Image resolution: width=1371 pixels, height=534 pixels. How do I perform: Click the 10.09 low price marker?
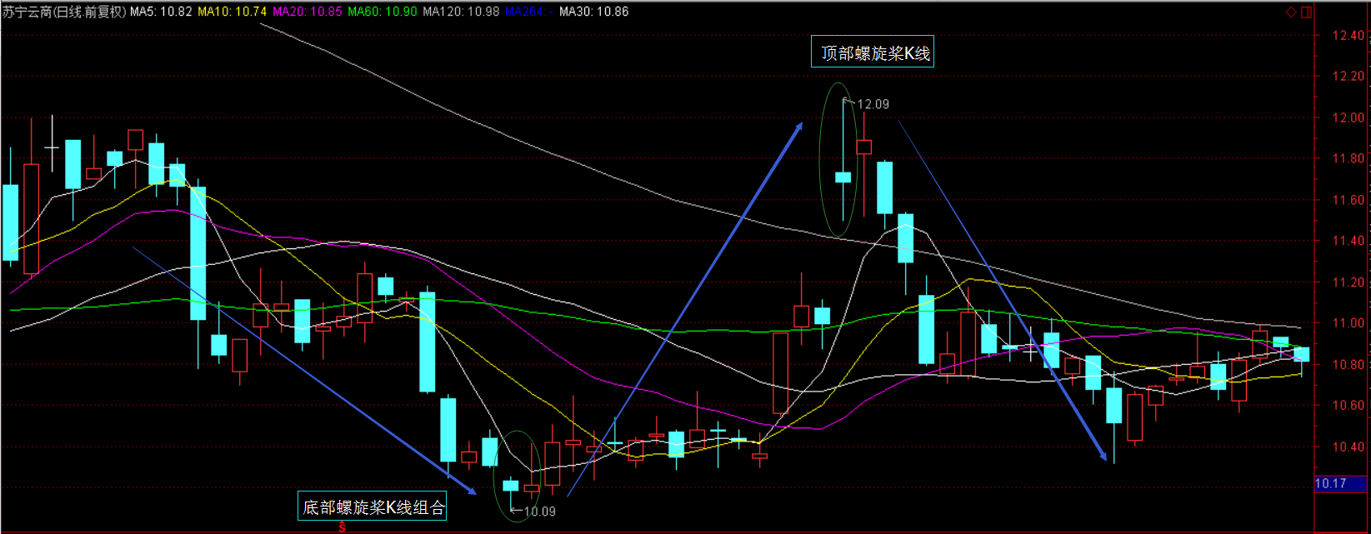pos(539,512)
